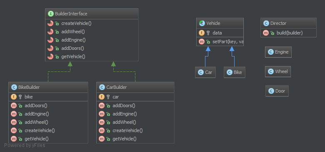Click the protected key icon beside data
The width and height of the screenshot is (325, 152).
208,33
